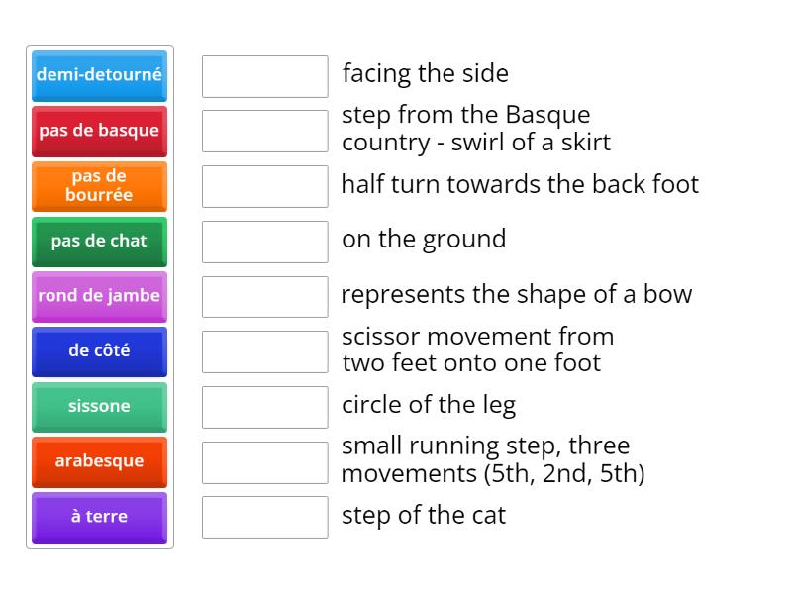Select the empty slot beside Basque country definition
Screen dimensions: 792x594
click(265, 132)
